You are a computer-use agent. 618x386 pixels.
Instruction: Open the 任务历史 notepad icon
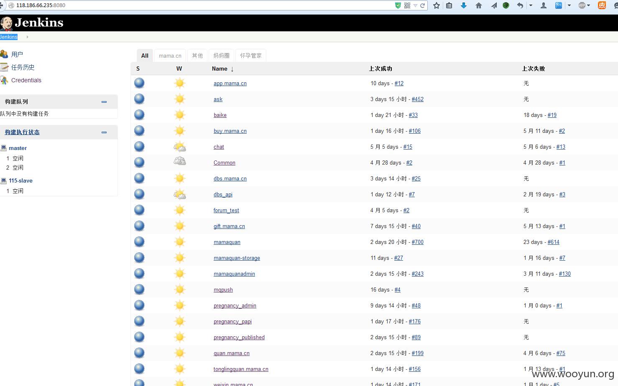[4, 67]
